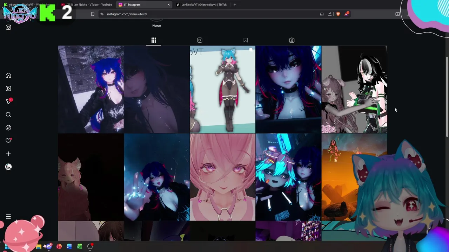
Task: Click the instagram.com/lennekitovt address bar
Action: [210, 14]
